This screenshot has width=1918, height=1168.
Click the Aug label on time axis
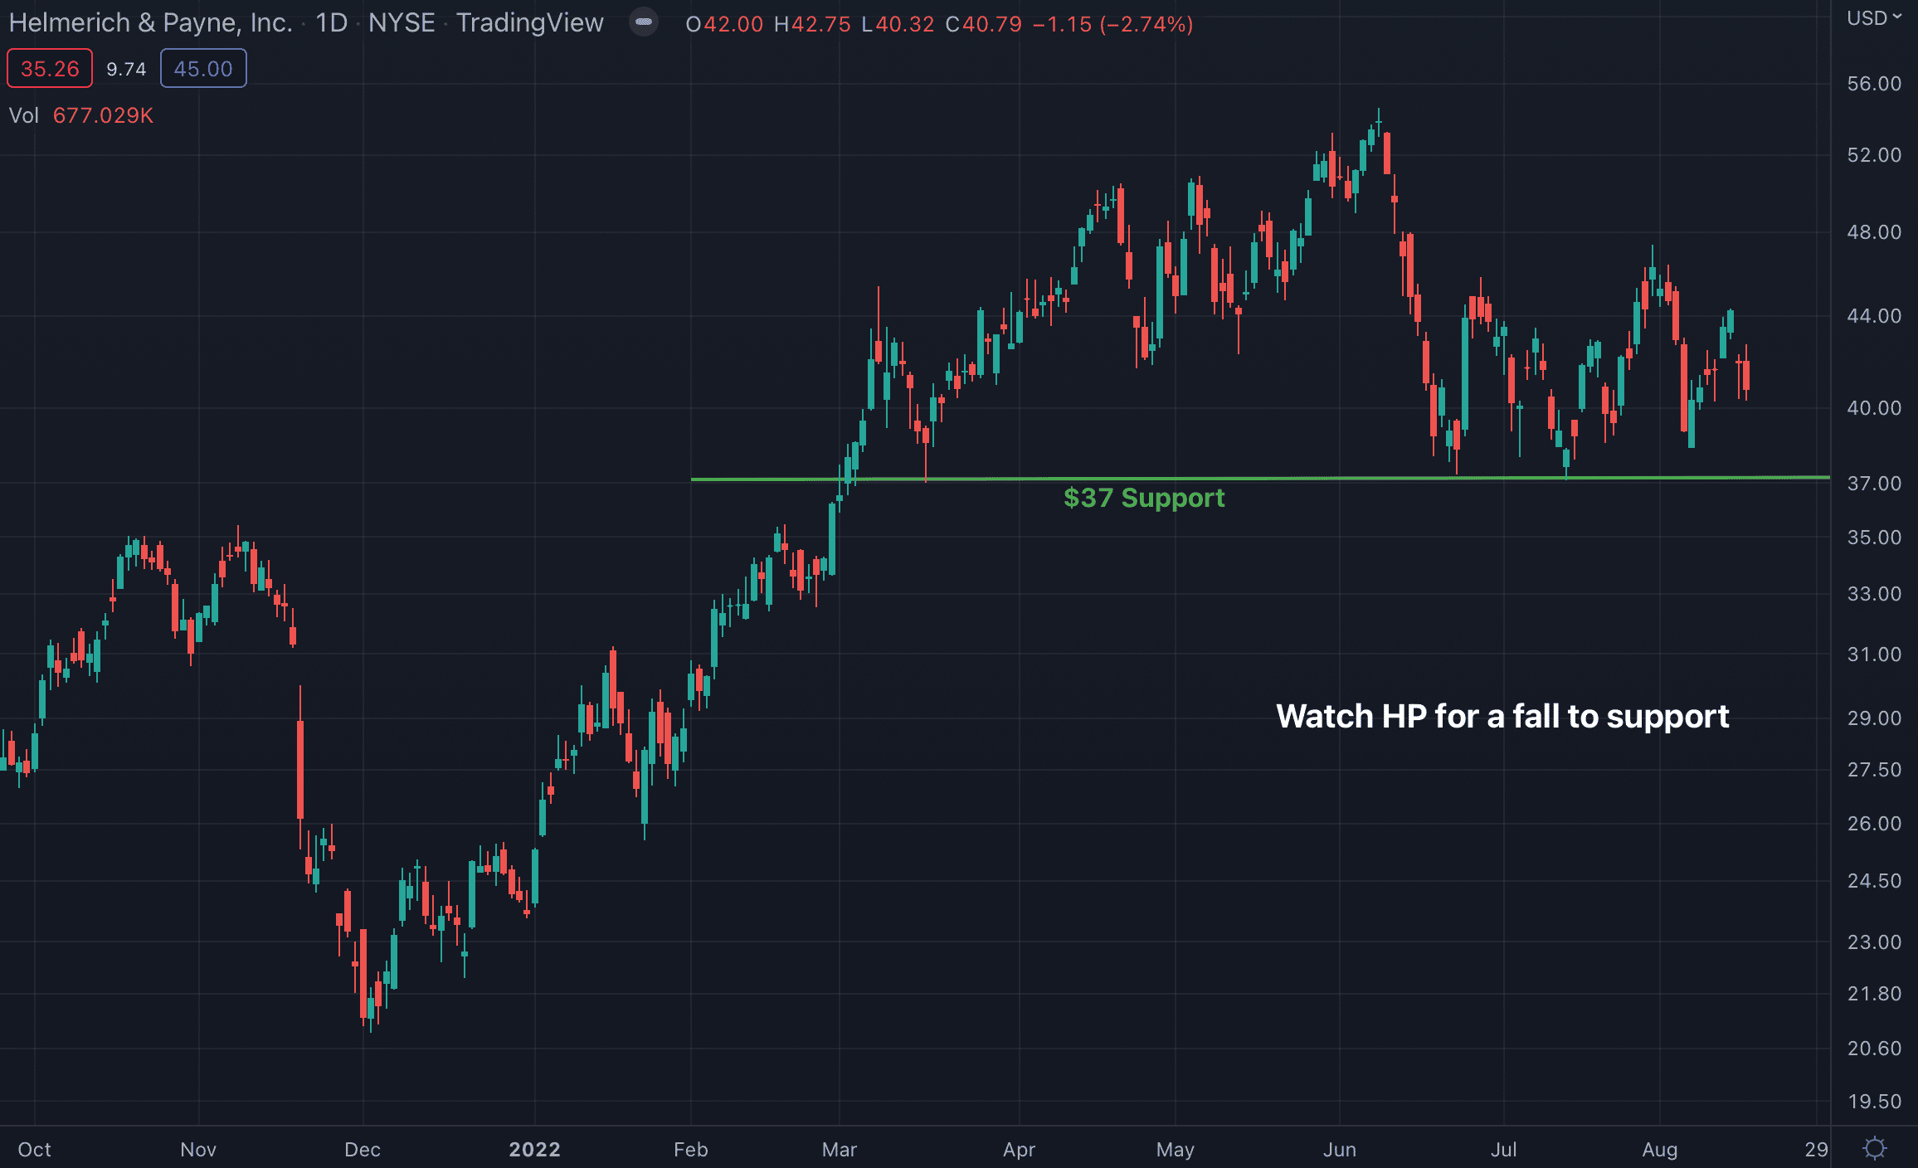[x=1659, y=1149]
